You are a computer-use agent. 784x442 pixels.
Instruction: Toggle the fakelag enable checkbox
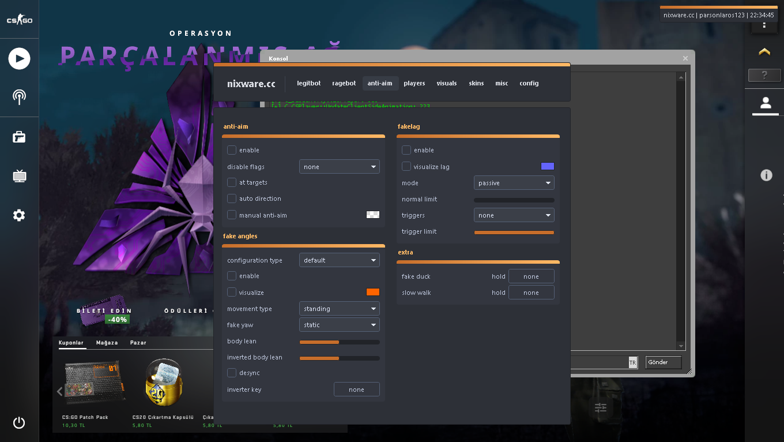(x=406, y=150)
